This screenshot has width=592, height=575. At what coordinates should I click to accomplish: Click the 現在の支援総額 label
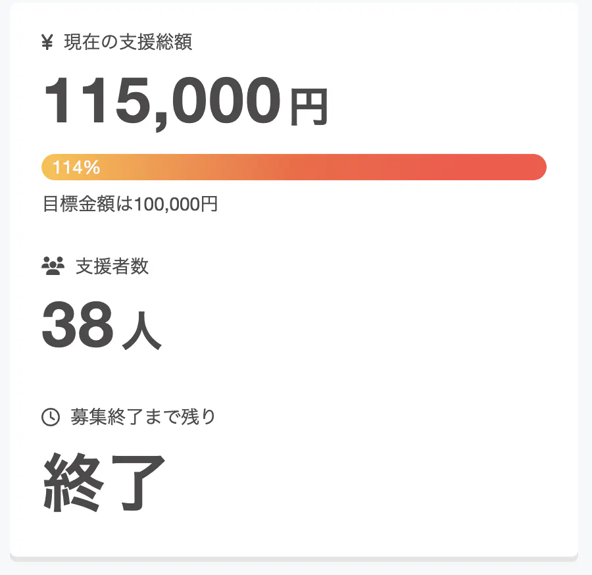click(x=128, y=43)
